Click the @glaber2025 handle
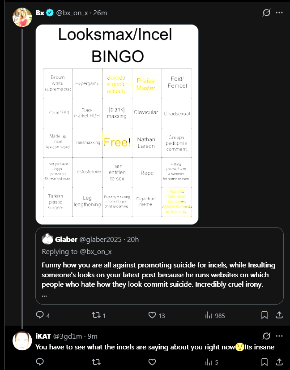The width and height of the screenshot is (290, 370). pos(101,240)
